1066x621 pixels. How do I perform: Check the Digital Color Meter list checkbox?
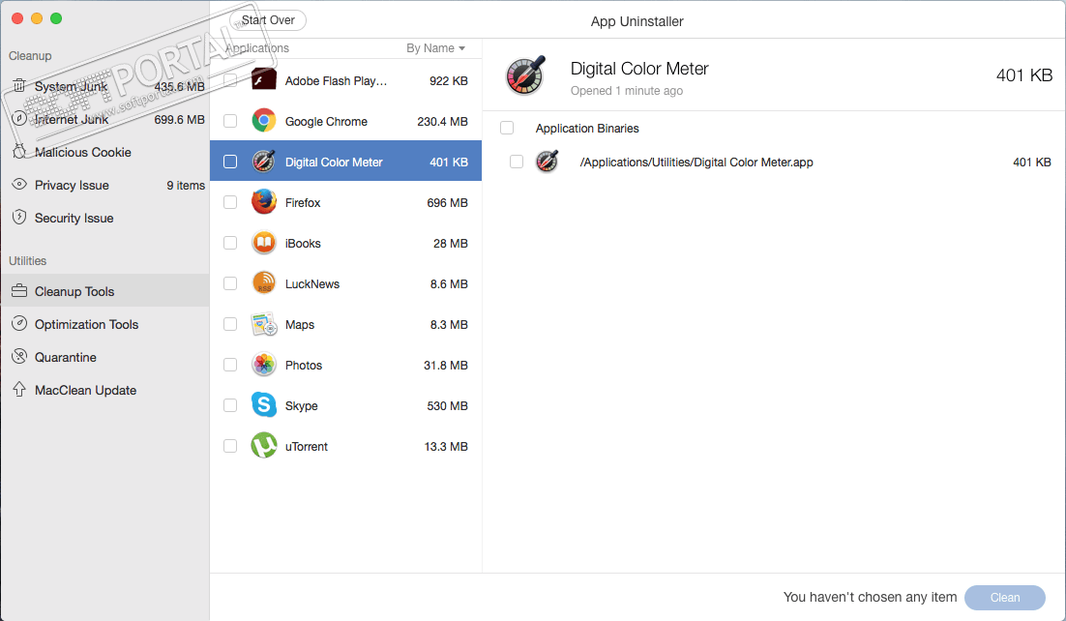coord(230,162)
